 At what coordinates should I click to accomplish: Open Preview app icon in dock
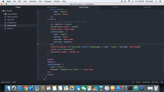pyautogui.click(x=37, y=88)
